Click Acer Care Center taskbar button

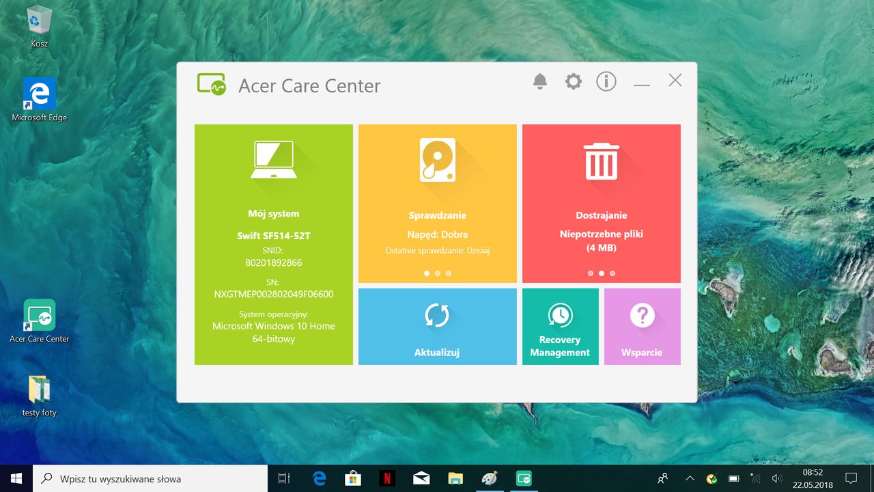coord(524,479)
